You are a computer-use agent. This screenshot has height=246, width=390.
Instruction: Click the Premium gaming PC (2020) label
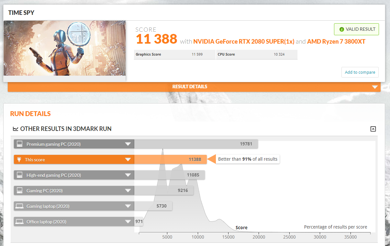pos(53,144)
